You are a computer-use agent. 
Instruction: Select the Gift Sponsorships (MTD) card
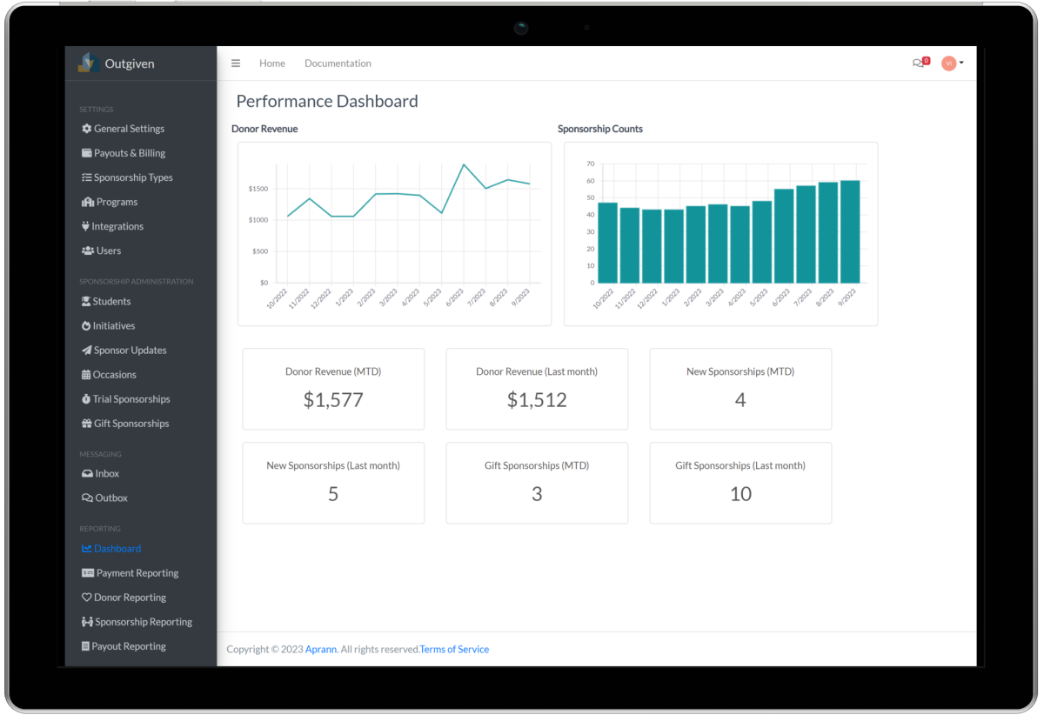tap(537, 483)
